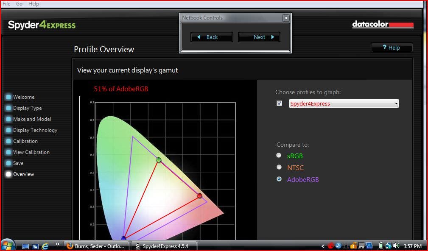
Task: Open the File menu
Action: [x=6, y=4]
